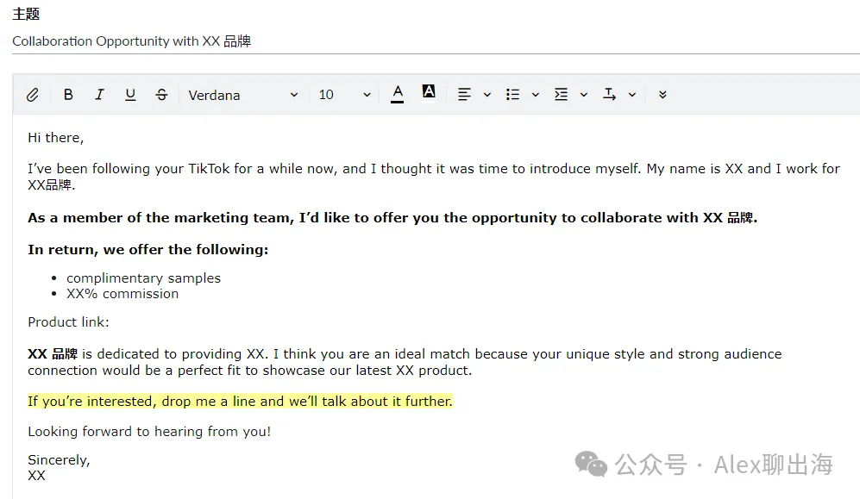Screen dimensions: 860x499
Task: Toggle bold formatting
Action: click(x=68, y=95)
